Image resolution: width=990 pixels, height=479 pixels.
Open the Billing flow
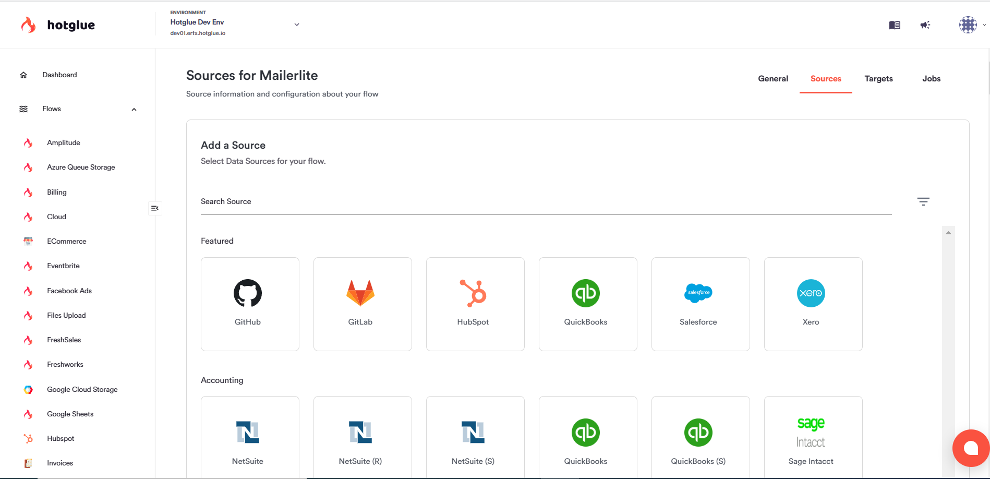click(57, 193)
